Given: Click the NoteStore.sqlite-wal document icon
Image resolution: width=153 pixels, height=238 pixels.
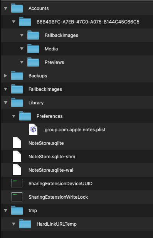Looking at the screenshot, I should pos(17,170).
